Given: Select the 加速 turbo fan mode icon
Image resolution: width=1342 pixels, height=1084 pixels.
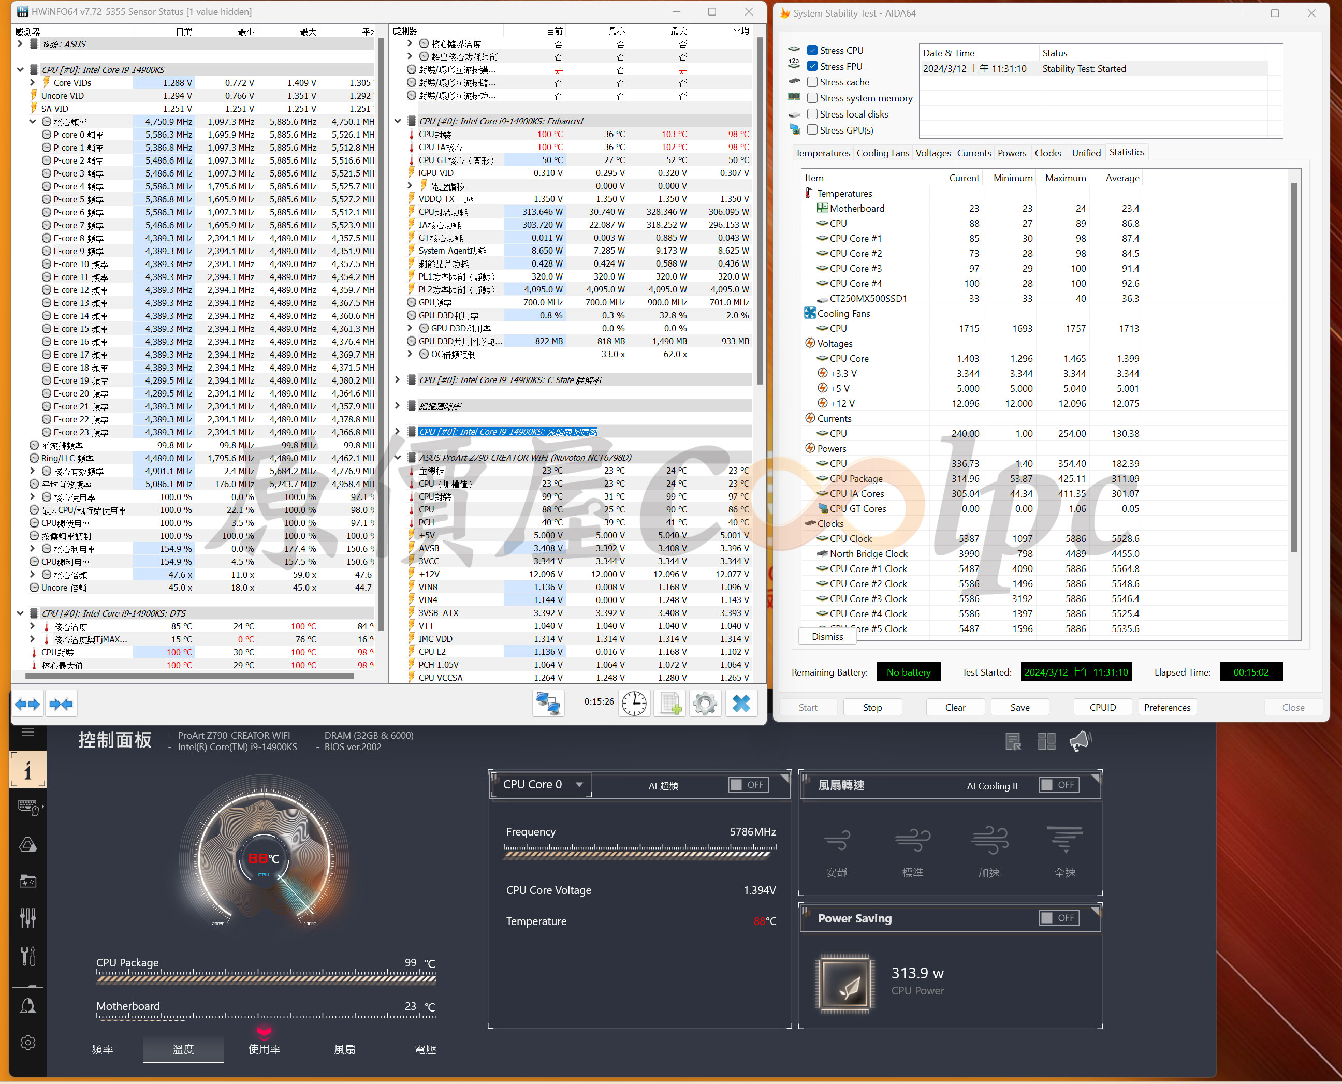Looking at the screenshot, I should [989, 841].
